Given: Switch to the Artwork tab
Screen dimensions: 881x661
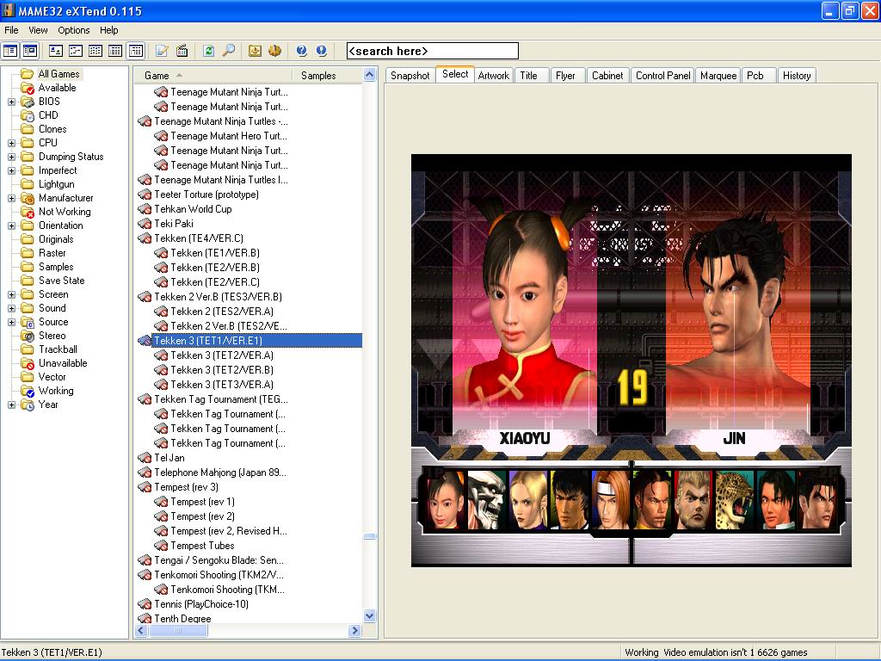Looking at the screenshot, I should point(493,76).
